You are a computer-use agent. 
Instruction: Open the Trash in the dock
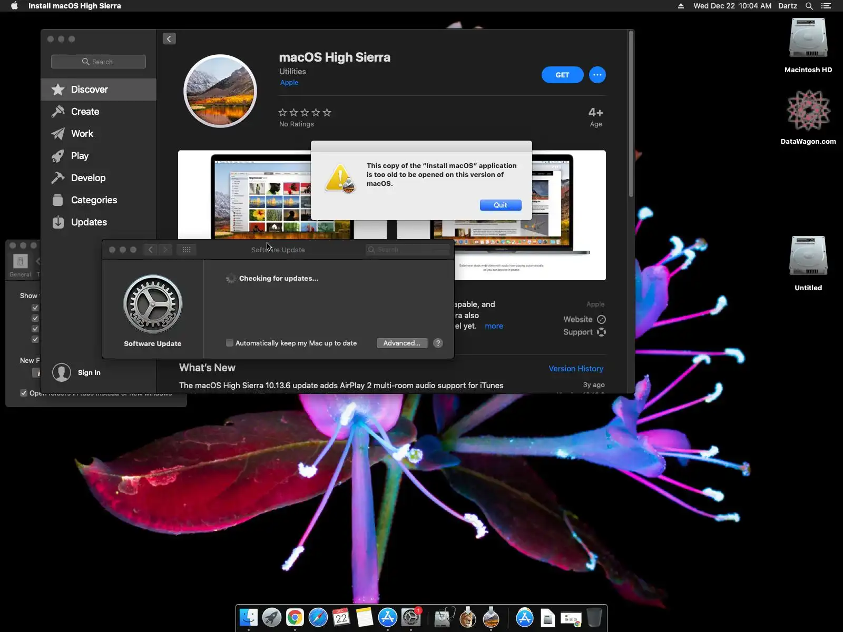tap(594, 617)
